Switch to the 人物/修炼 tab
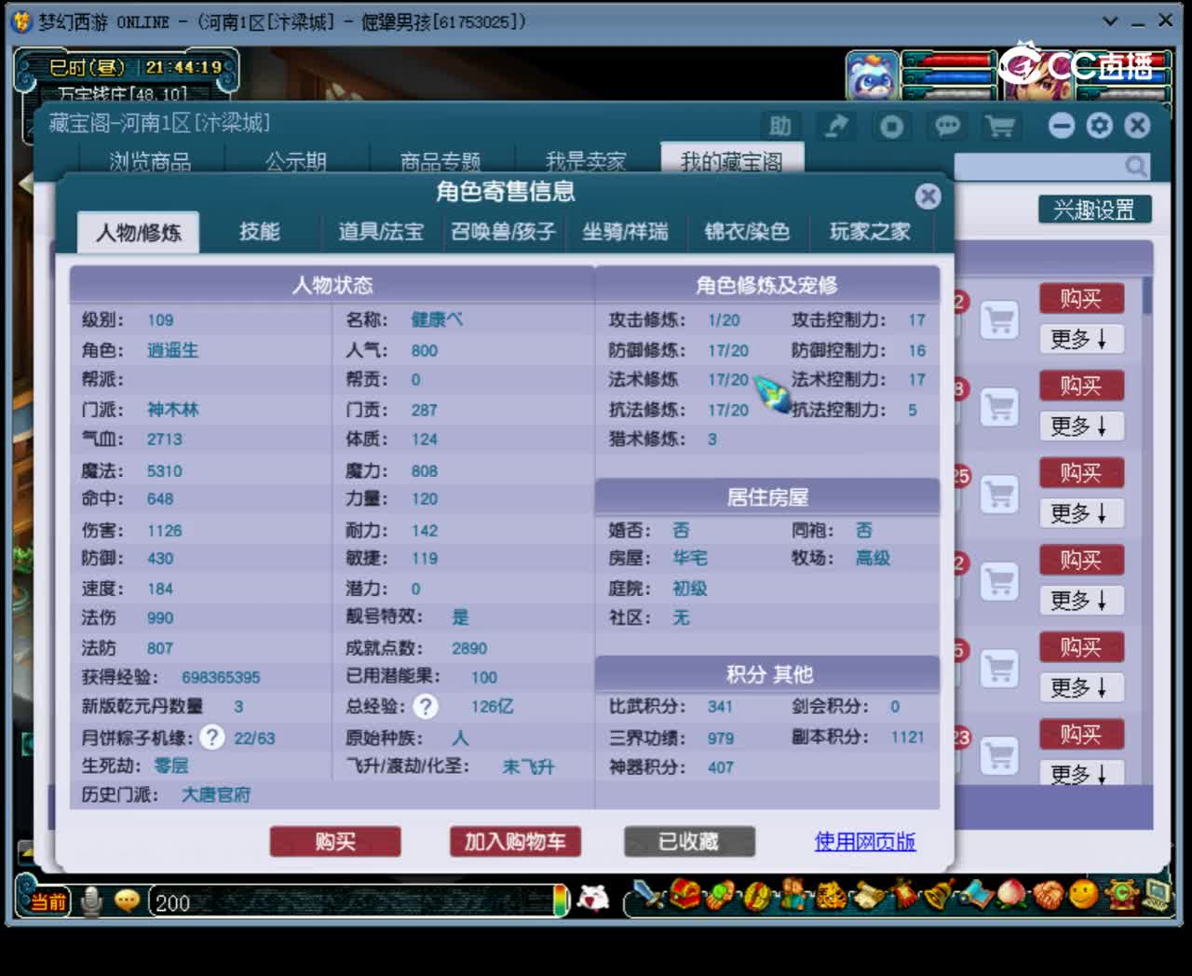1192x976 pixels. pyautogui.click(x=138, y=232)
